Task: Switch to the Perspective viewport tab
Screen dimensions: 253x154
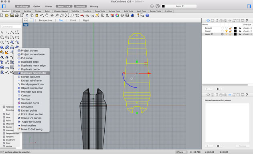Action: coord(45,20)
